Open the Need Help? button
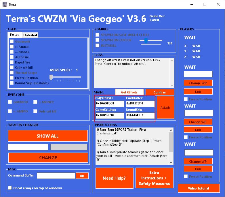Image resolution: width=225 pixels, height=197 pixels. coord(114,178)
